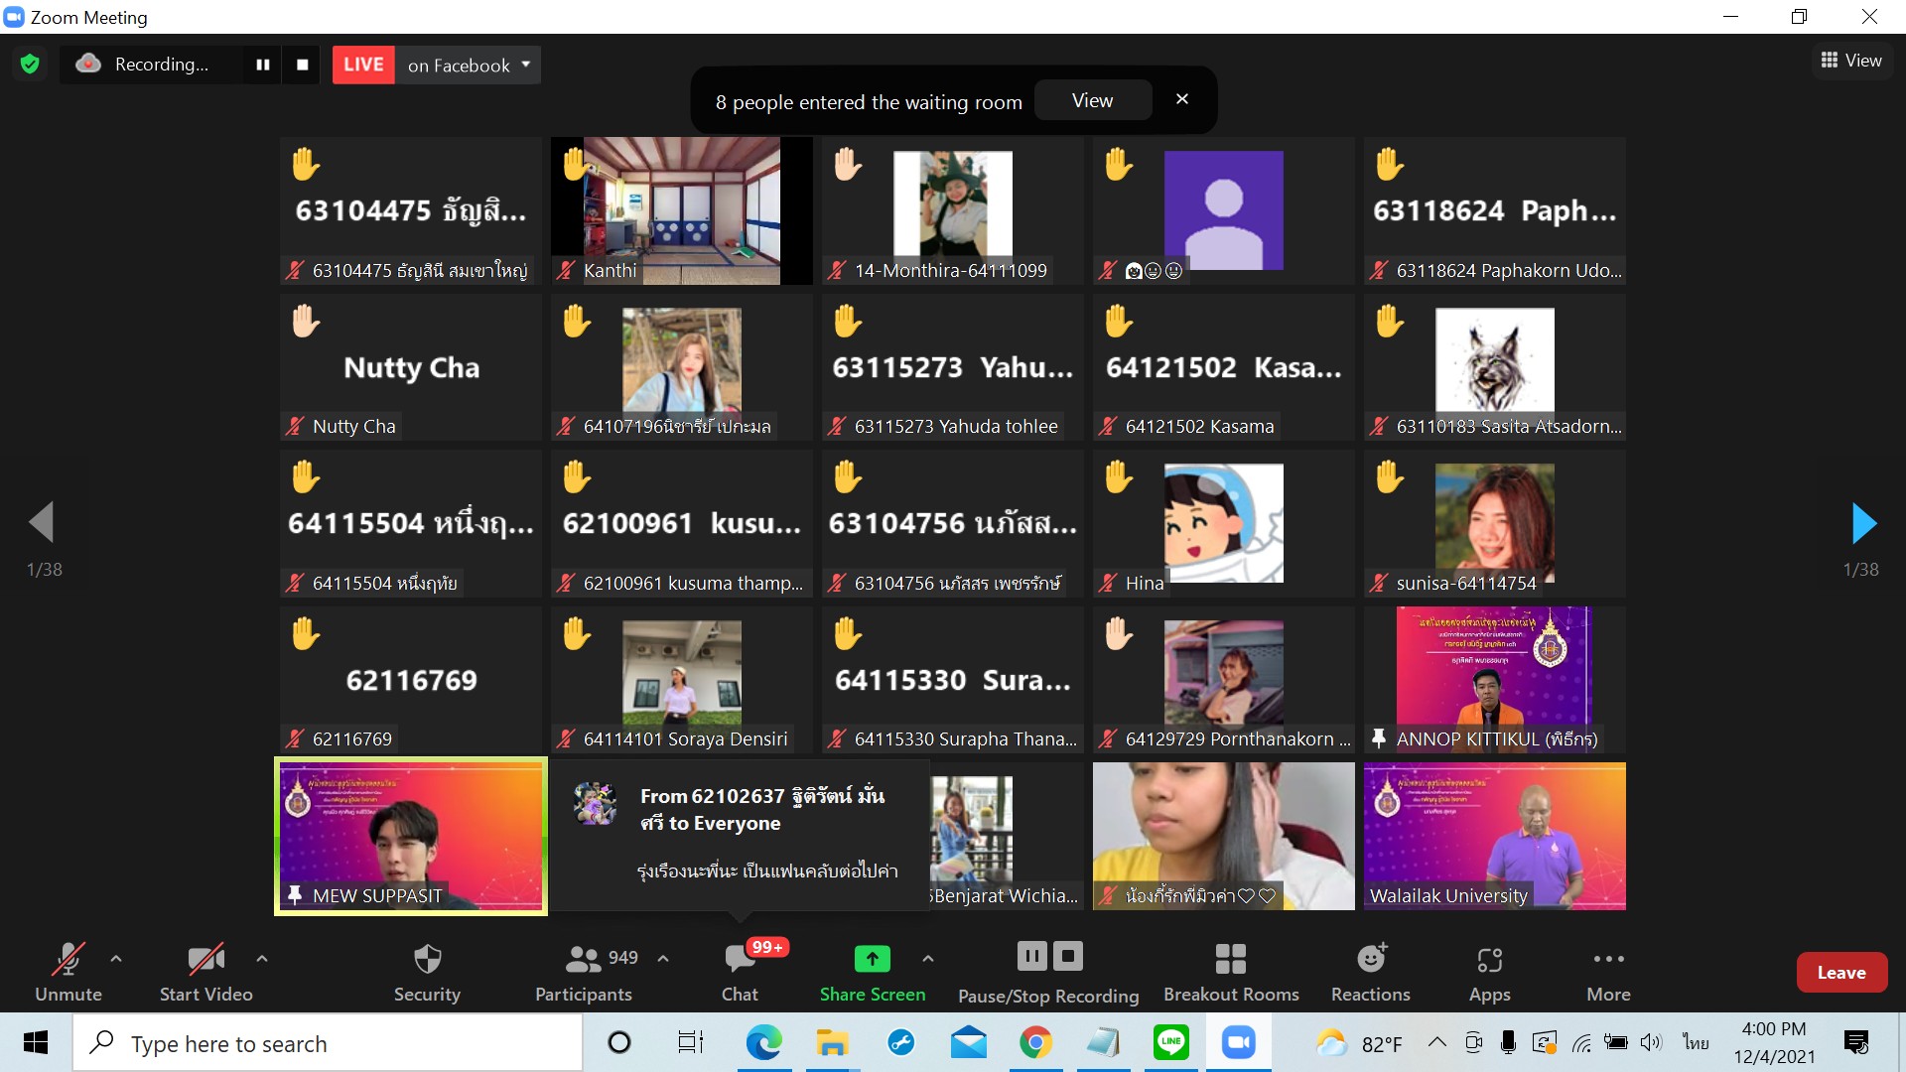This screenshot has width=1906, height=1072.
Task: Expand audio options arrow next to Unmute
Action: pos(116,959)
